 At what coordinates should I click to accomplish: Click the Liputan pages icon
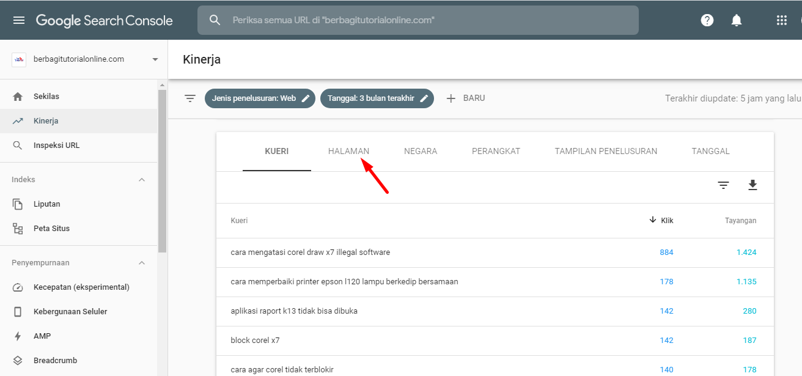pyautogui.click(x=18, y=204)
